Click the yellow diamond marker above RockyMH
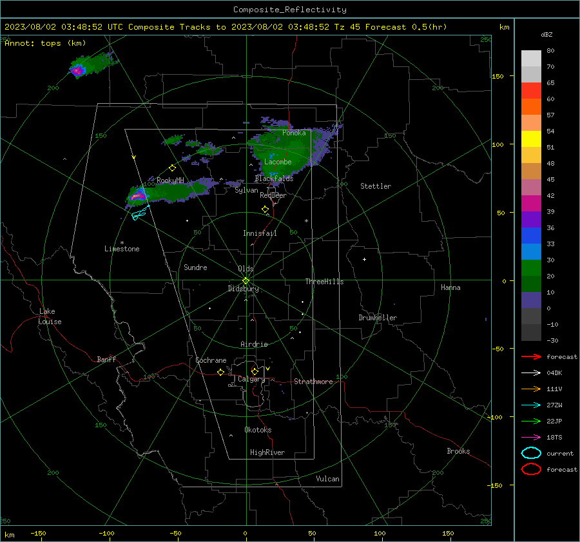 (172, 168)
